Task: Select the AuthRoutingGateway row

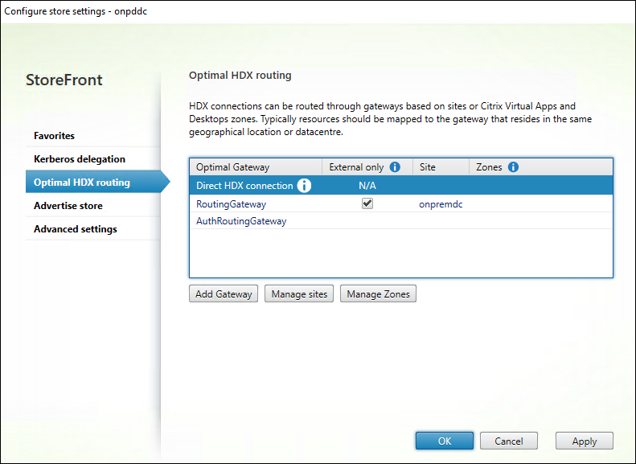Action: [241, 221]
